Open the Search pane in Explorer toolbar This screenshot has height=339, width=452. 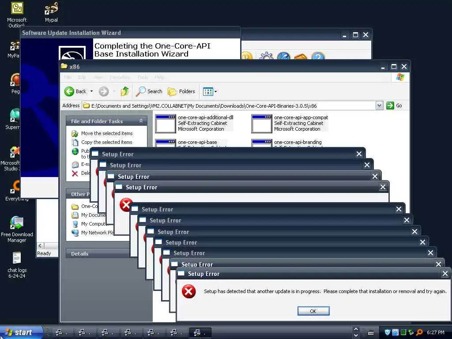[149, 91]
